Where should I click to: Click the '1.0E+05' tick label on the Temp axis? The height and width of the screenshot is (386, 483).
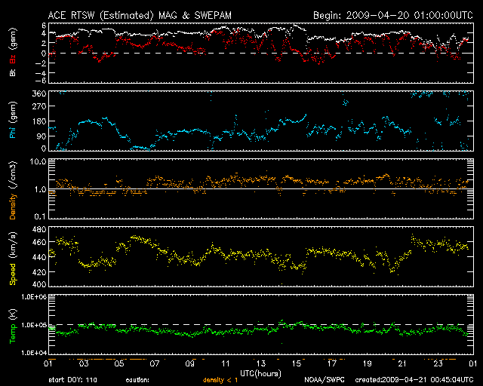[34, 325]
